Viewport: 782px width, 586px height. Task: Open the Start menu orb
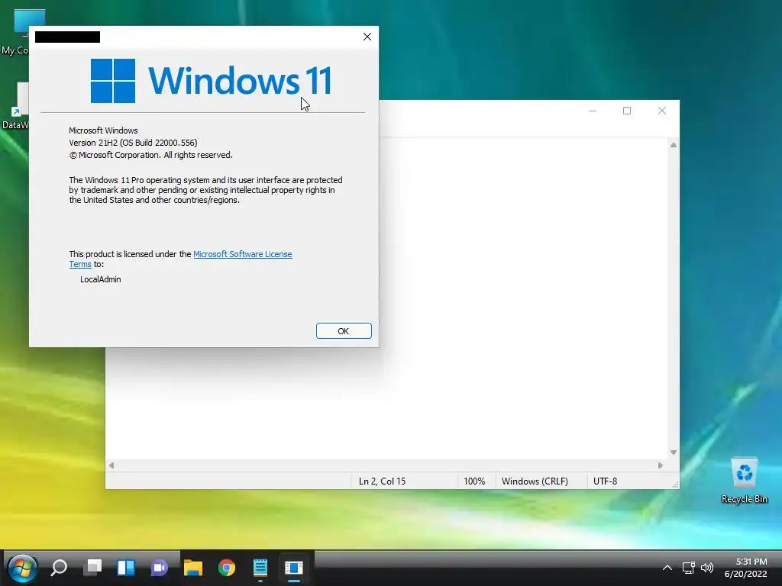point(22,568)
